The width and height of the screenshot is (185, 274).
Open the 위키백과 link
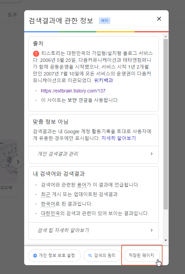[x=104, y=80]
